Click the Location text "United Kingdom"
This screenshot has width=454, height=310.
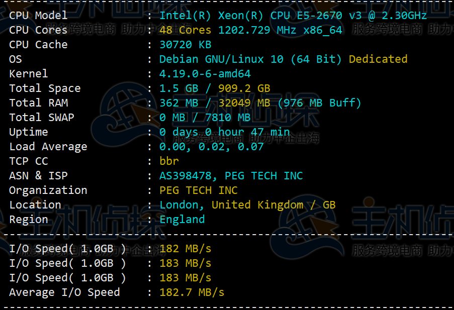[x=257, y=205]
